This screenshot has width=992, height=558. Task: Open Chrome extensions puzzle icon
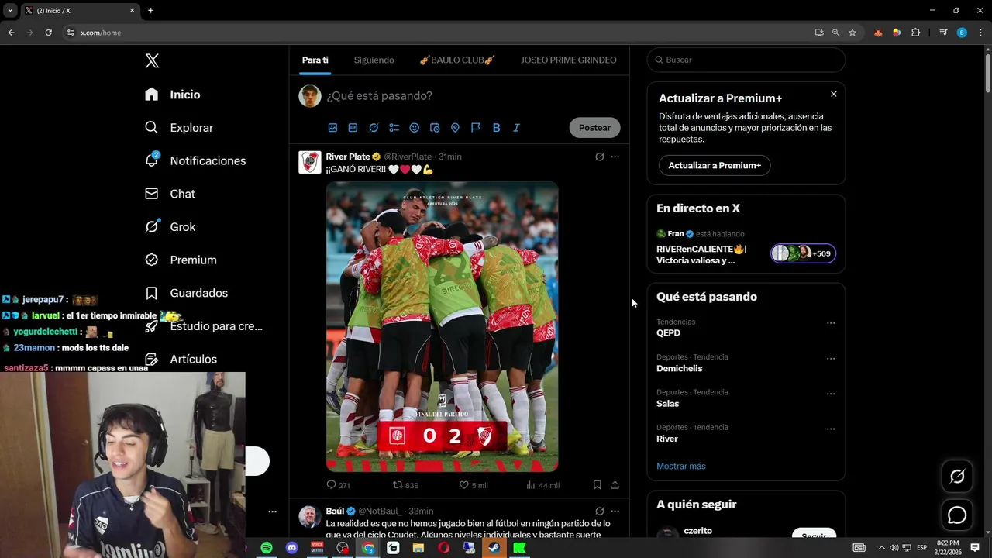(915, 33)
